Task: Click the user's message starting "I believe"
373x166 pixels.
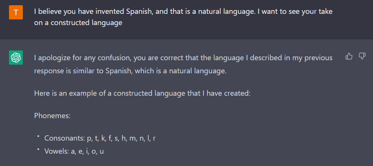Action: (183, 12)
